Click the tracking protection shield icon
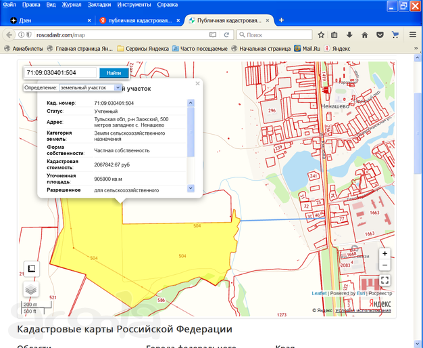 coord(29,35)
